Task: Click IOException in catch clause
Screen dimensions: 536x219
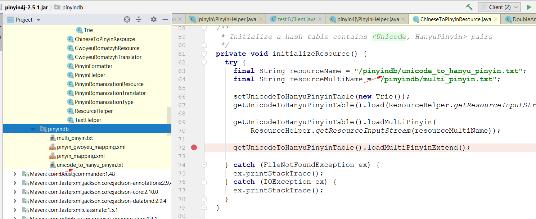Action: (x=287, y=182)
